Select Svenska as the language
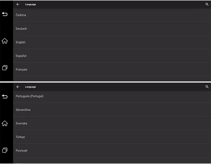The height and width of the screenshot is (164, 211). coord(112,123)
